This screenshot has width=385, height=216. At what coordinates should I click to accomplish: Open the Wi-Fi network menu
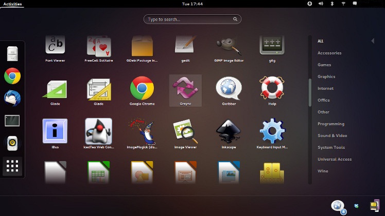pos(343,4)
